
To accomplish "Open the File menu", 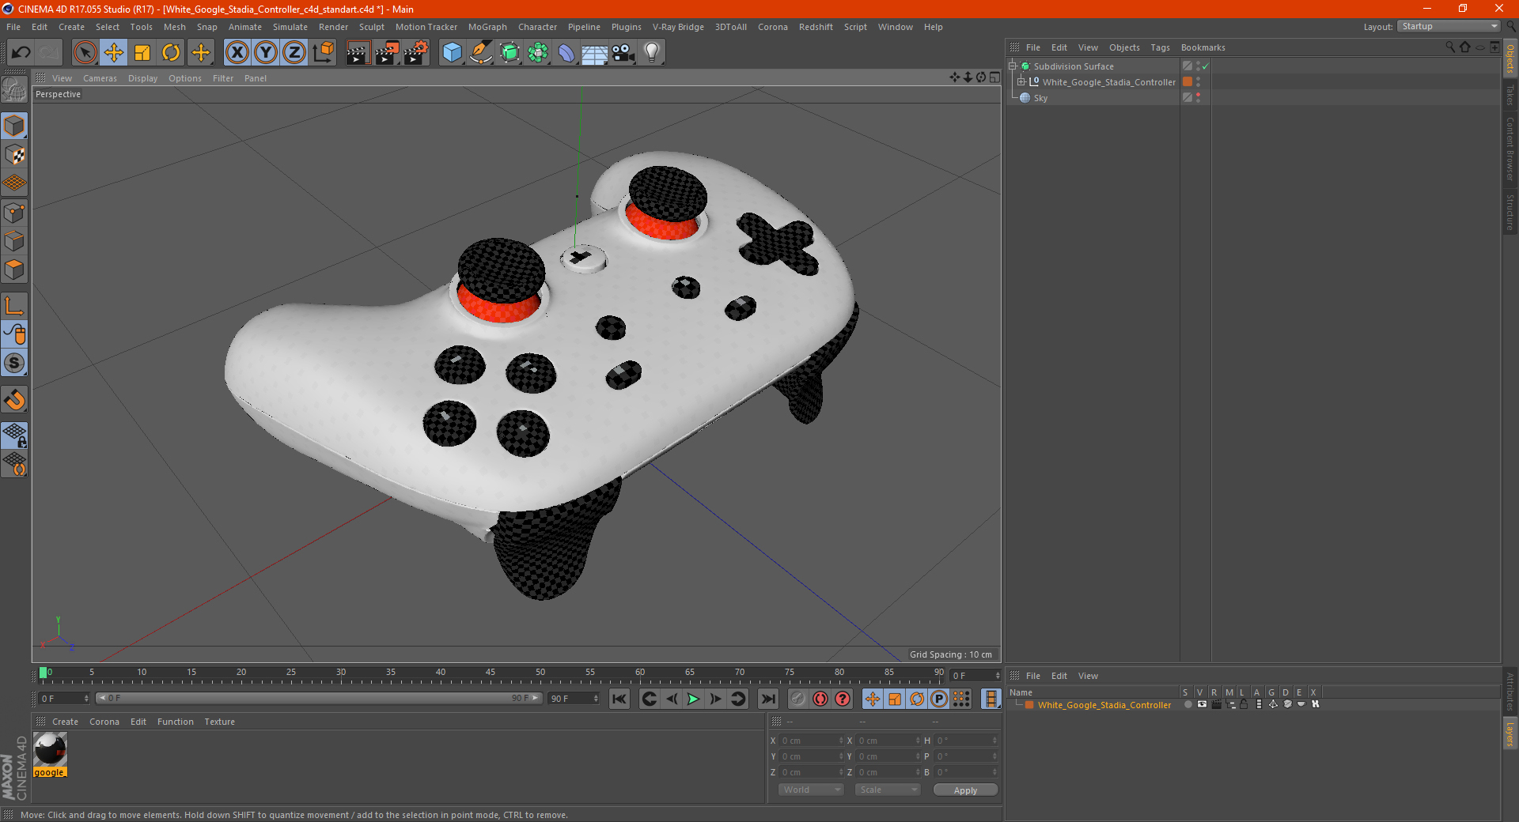I will coord(13,27).
